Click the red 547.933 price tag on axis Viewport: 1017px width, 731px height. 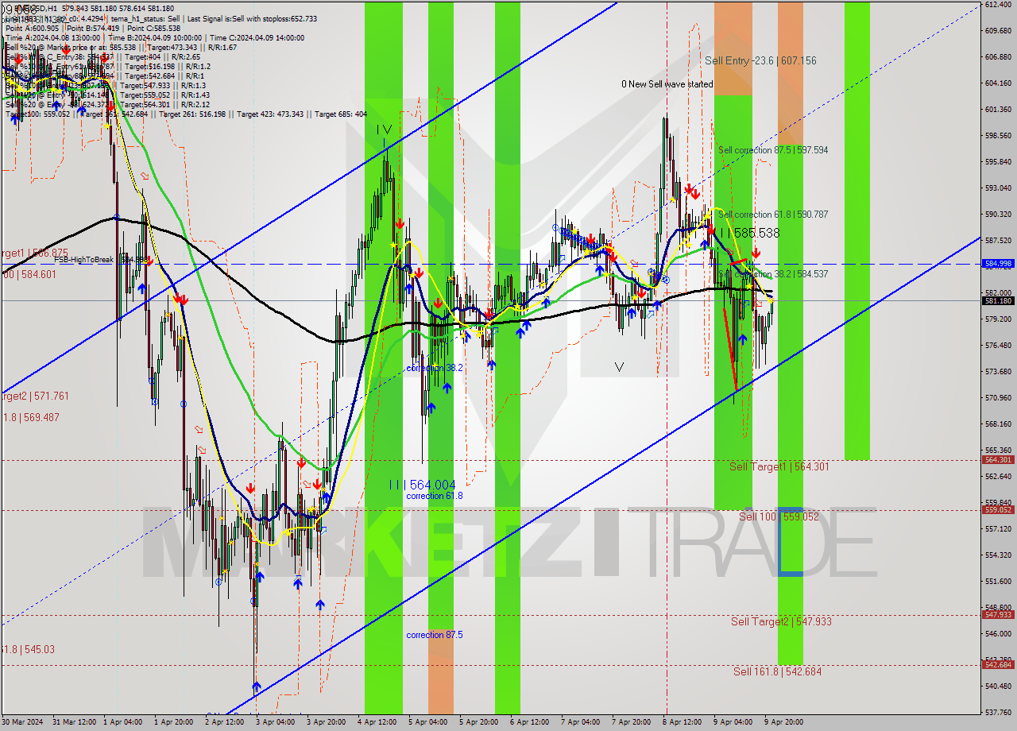[998, 614]
